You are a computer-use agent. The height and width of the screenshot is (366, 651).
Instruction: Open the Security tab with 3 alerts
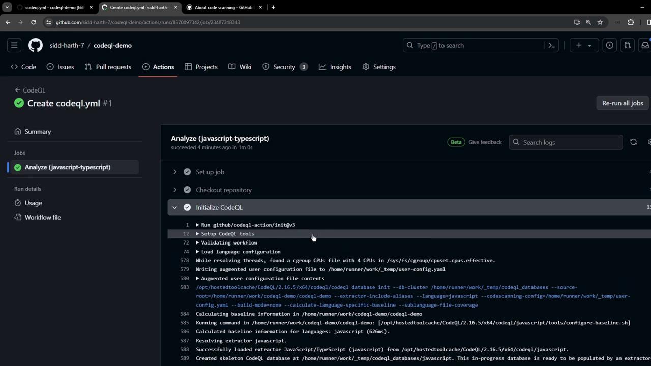pos(285,67)
